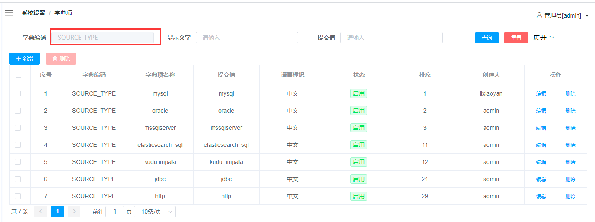Click the 删除 trash button in toolbar
The image size is (595, 222).
pyautogui.click(x=61, y=59)
